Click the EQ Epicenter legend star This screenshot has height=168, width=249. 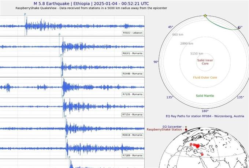[186, 126]
